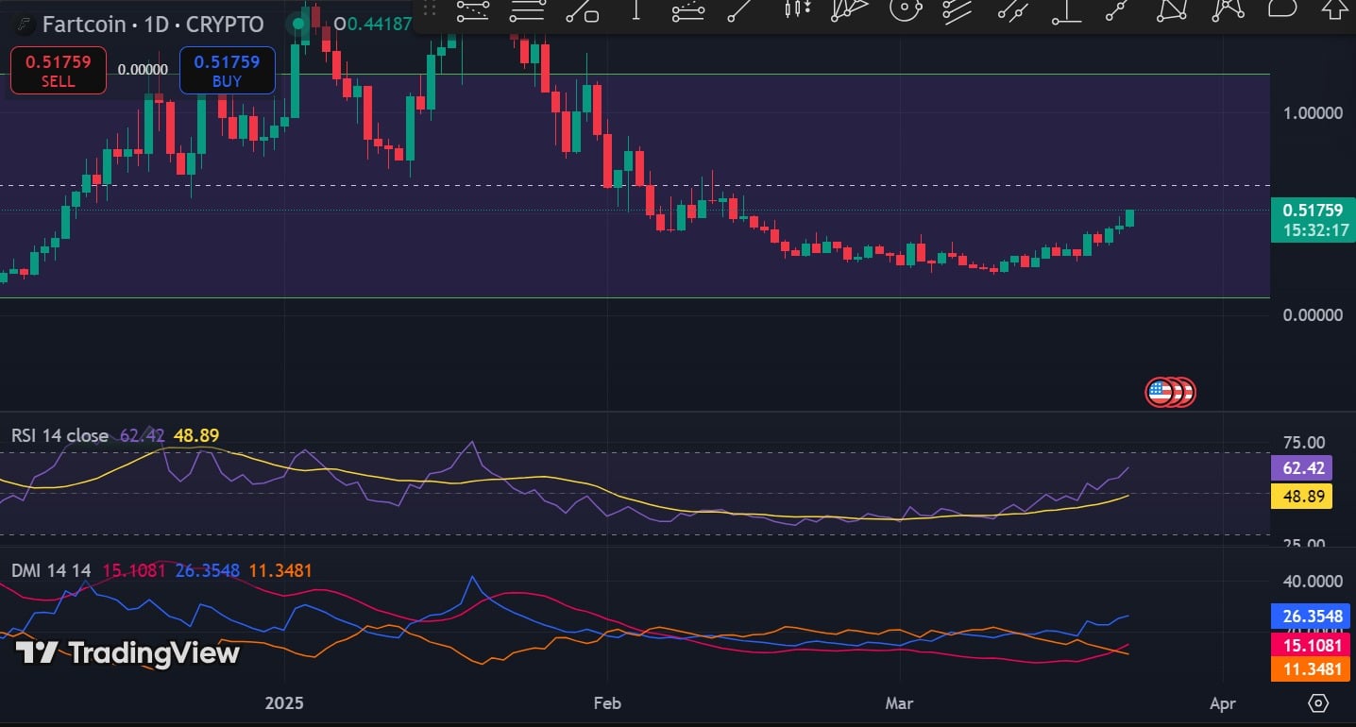This screenshot has width=1356, height=727.
Task: Click the 1.00000 price axis label
Action: 1313,112
